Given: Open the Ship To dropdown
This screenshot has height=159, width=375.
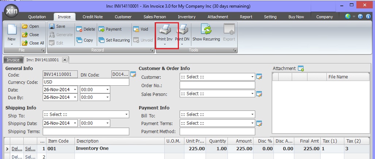Looking at the screenshot, I should pyautogui.click(x=126, y=115).
